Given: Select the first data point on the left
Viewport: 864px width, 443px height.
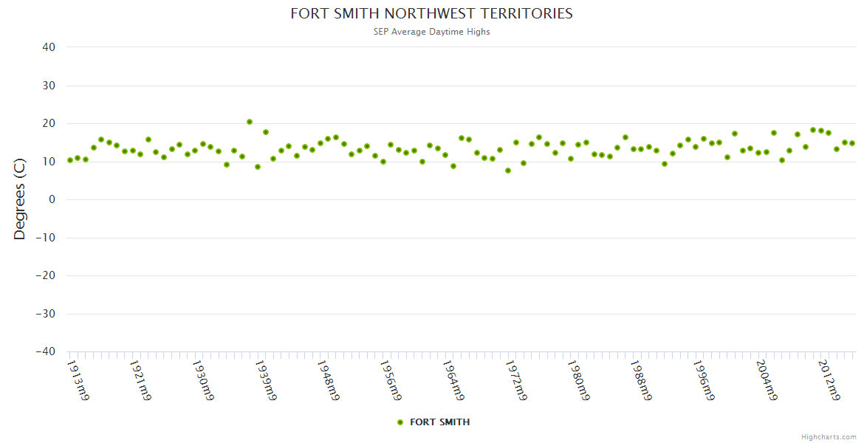Looking at the screenshot, I should [70, 160].
